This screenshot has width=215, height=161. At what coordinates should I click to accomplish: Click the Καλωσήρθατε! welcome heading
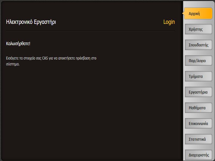(18, 43)
